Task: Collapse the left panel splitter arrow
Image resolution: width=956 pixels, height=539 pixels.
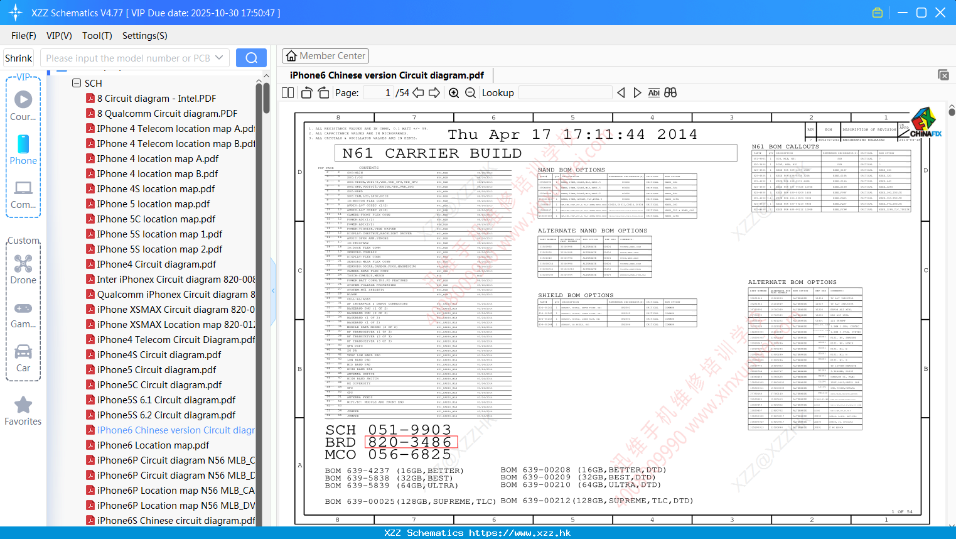Action: pos(273,290)
